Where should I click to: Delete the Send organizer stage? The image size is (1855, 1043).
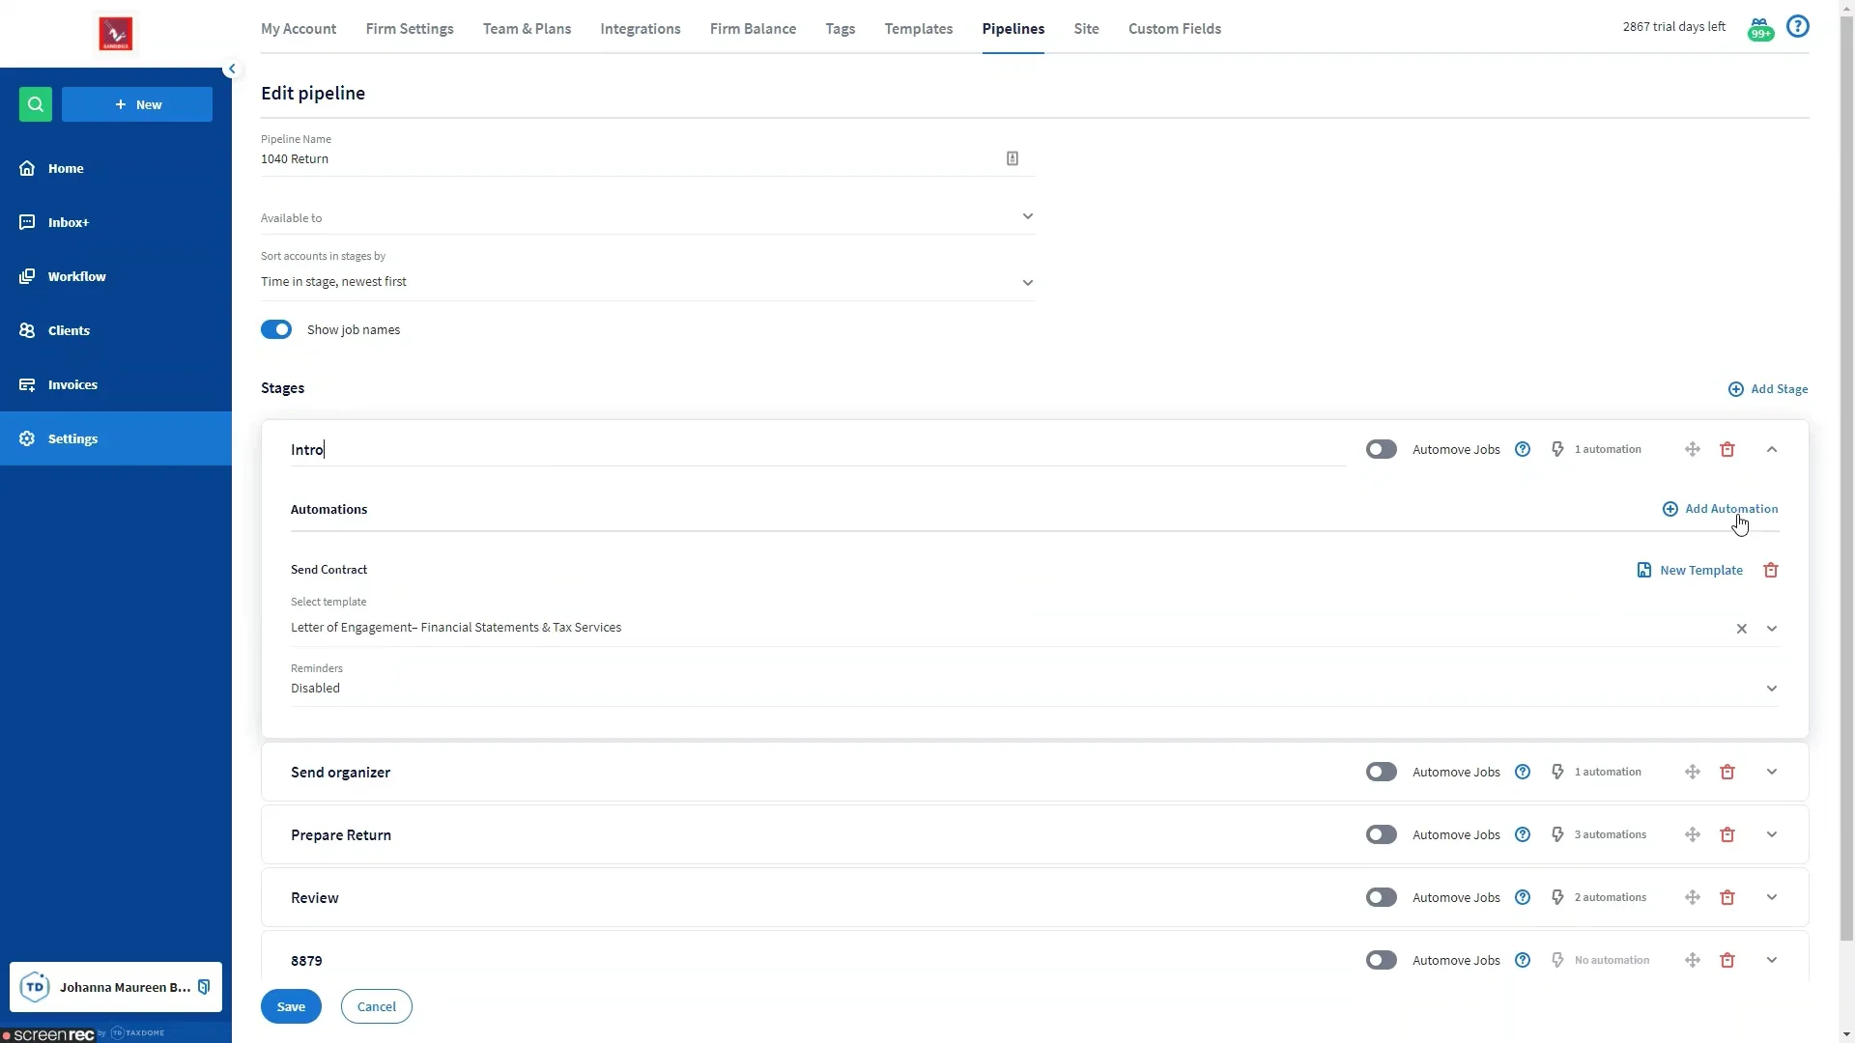[1727, 772]
